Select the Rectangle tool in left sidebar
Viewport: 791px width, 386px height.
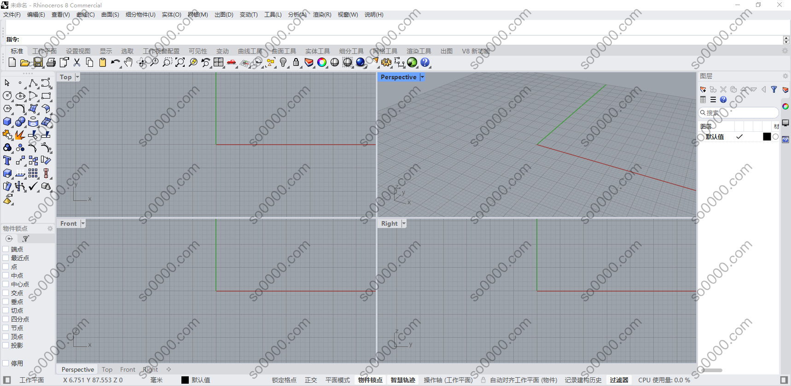pos(46,96)
